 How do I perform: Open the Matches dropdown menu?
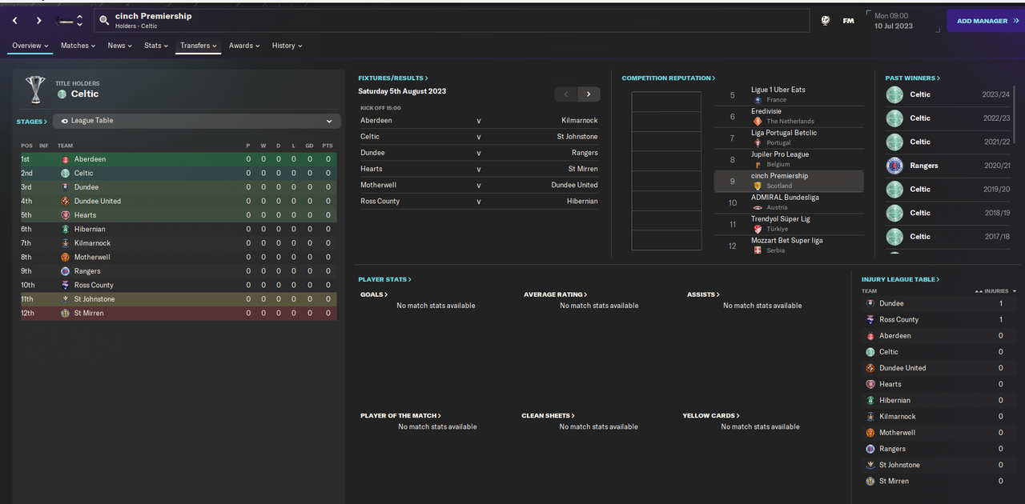tap(78, 46)
